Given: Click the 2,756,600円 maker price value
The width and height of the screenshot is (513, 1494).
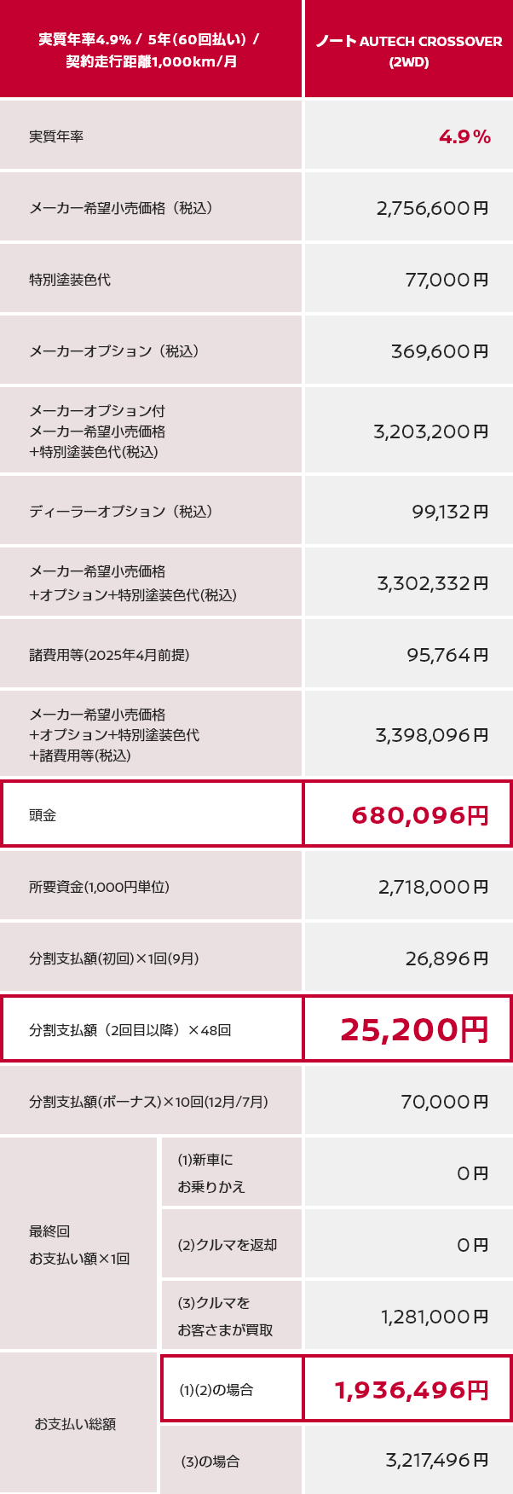Looking at the screenshot, I should pos(432,208).
